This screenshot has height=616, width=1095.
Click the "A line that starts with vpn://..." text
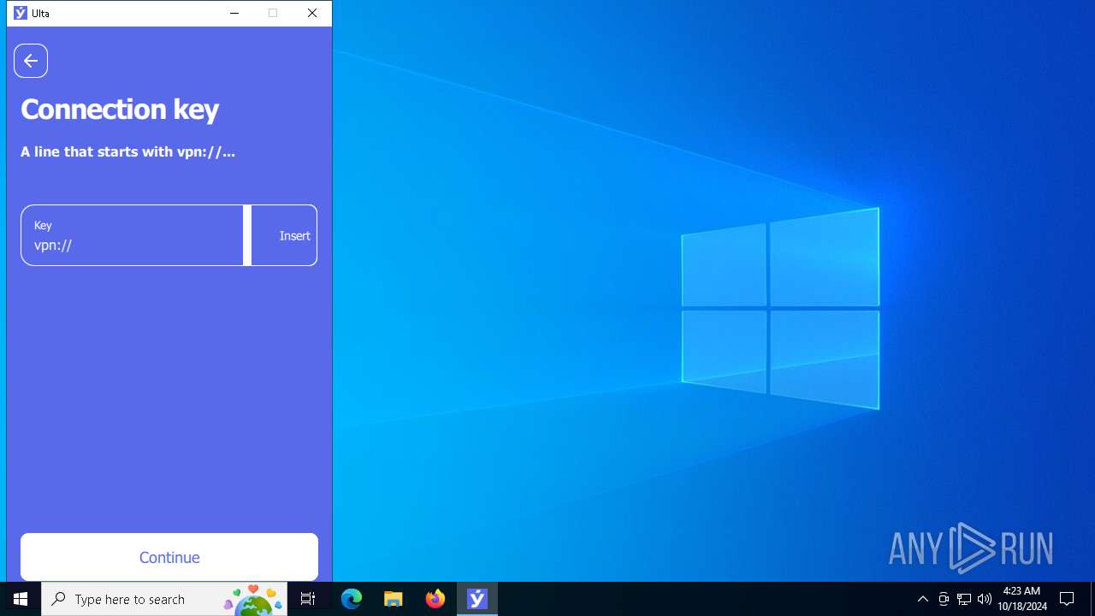point(127,151)
